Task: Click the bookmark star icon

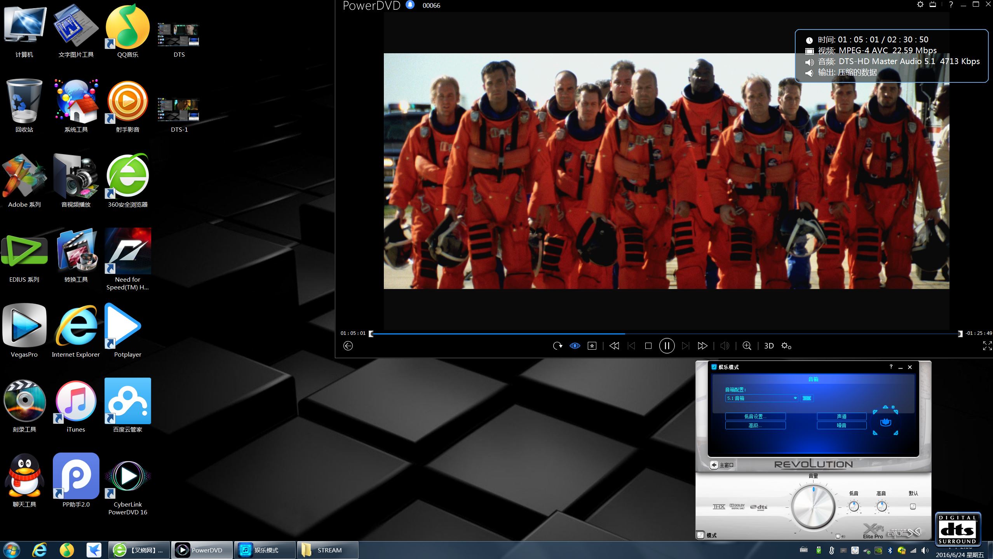Action: point(592,346)
